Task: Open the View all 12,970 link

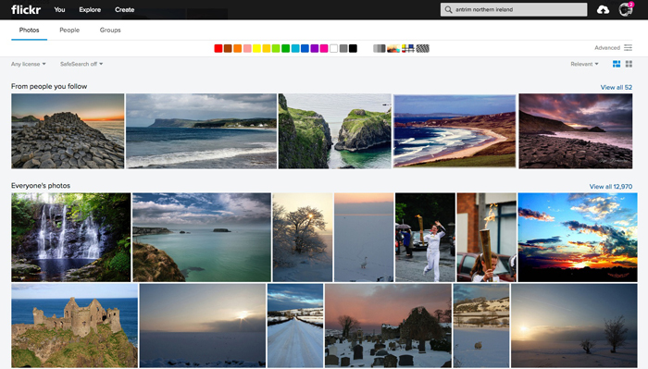Action: 611,187
